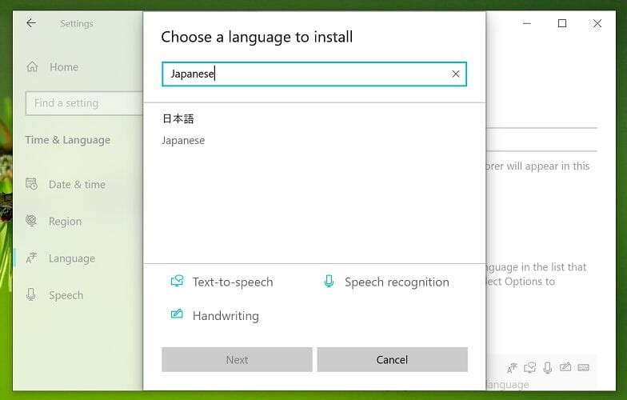Click the Settings title text
This screenshot has width=627, height=400.
77,24
